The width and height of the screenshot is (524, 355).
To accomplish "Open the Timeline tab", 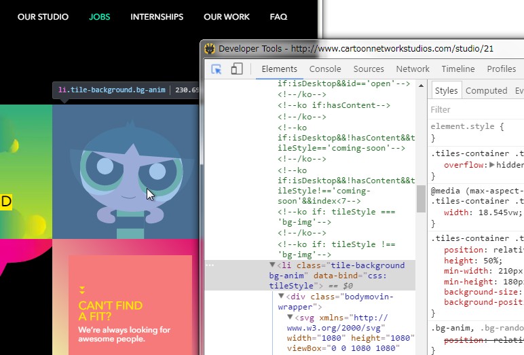I will (x=458, y=69).
